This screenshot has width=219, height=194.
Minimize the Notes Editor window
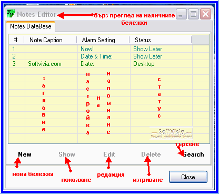181,14
